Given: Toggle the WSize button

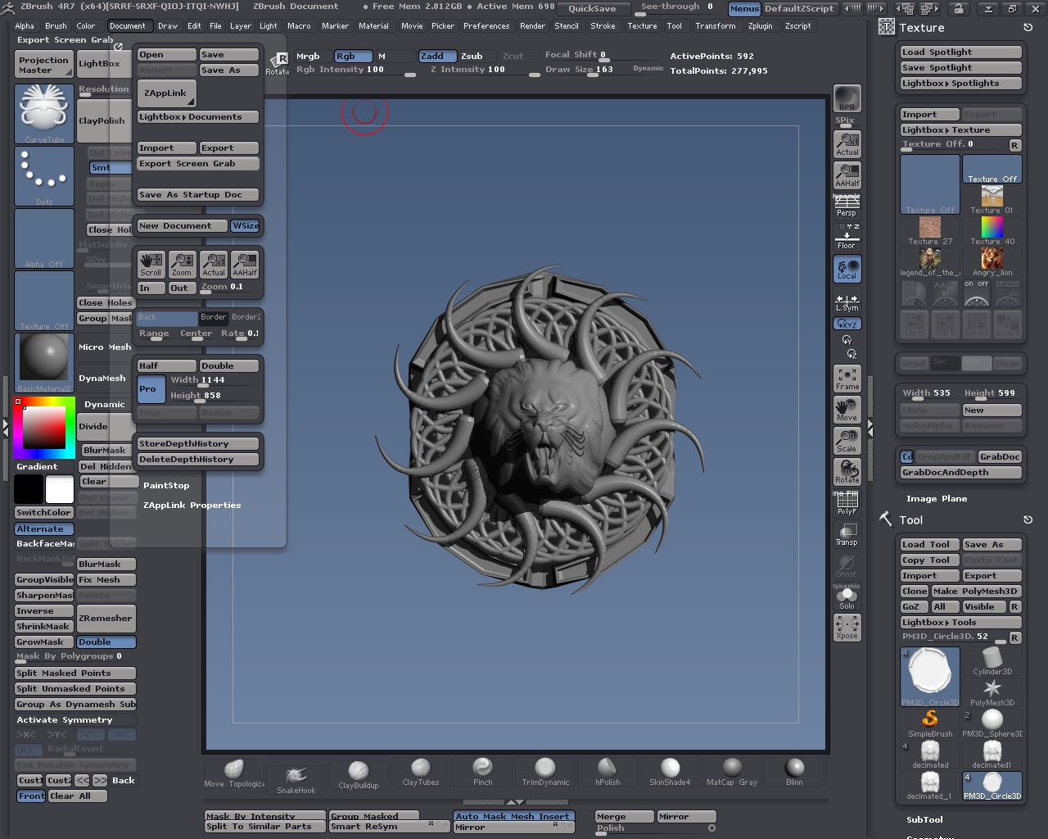Looking at the screenshot, I should point(246,226).
